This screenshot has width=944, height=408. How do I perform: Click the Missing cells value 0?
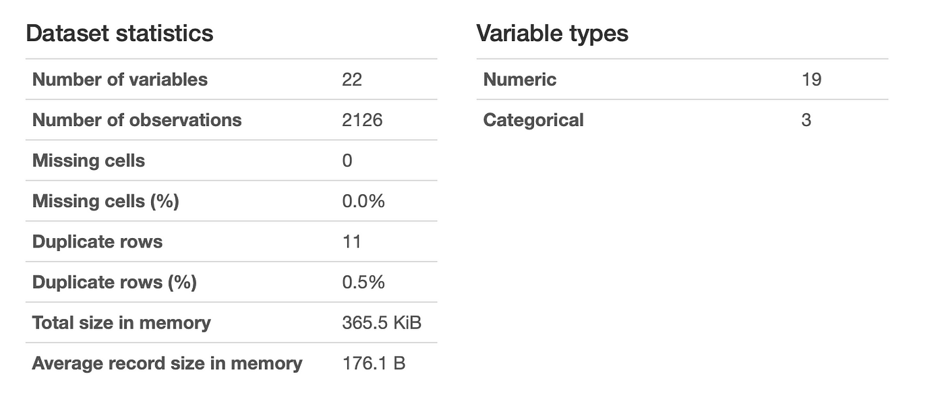[347, 161]
